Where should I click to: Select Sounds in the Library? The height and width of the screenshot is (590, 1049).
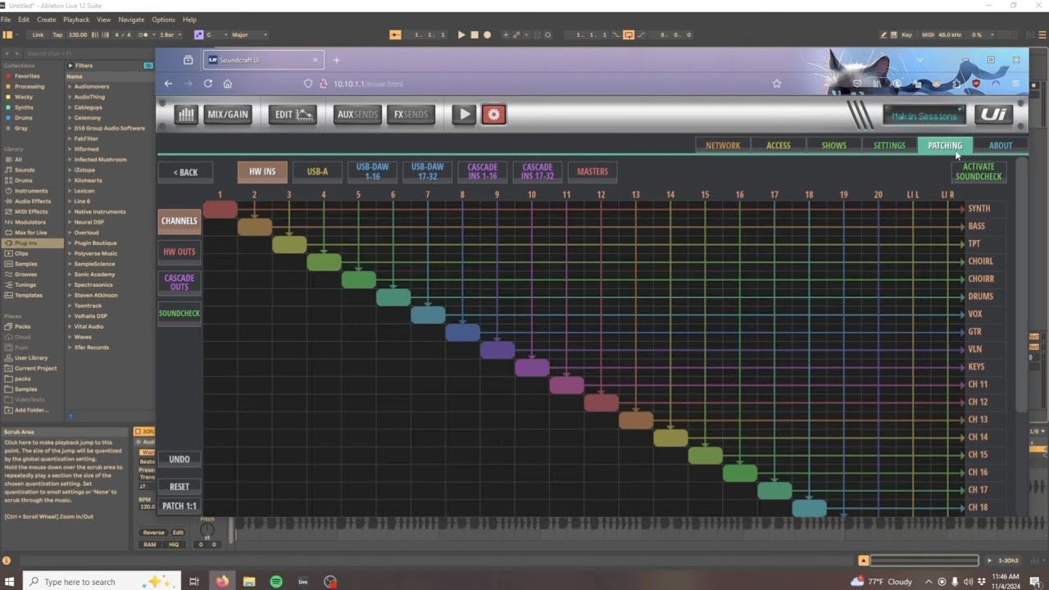pyautogui.click(x=25, y=170)
